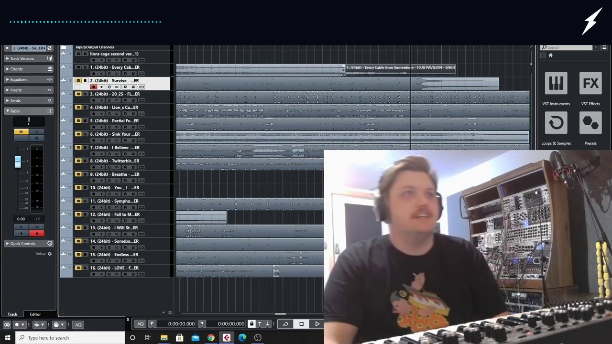
Task: Click the left locator flag icon
Action: [x=152, y=324]
